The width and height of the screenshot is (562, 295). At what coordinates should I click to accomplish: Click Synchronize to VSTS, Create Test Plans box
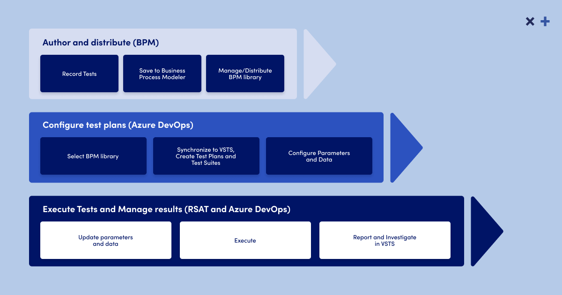click(x=206, y=156)
